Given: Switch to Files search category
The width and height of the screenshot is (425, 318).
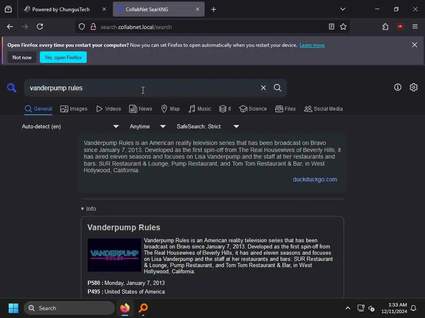Looking at the screenshot, I should pyautogui.click(x=285, y=109).
